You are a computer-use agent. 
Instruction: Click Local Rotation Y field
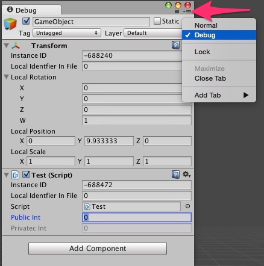132,99
